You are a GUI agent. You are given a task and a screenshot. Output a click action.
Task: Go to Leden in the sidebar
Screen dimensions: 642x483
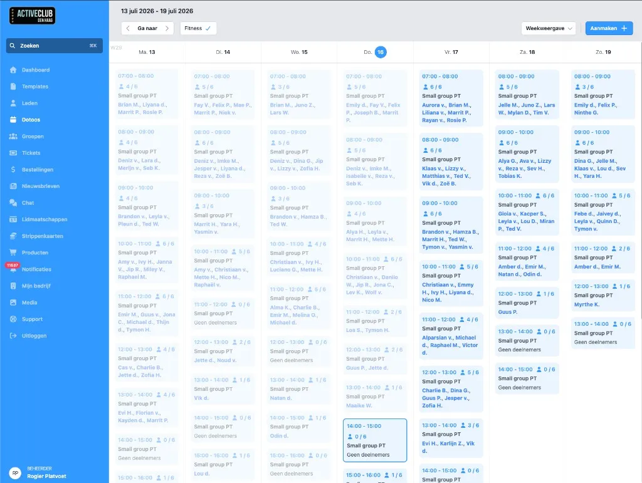(x=29, y=103)
